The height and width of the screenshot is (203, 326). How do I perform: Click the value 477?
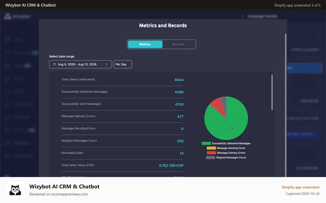pyautogui.click(x=180, y=117)
